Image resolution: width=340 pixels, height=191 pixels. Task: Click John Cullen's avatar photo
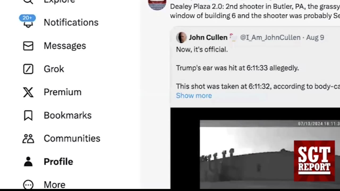pos(181,37)
